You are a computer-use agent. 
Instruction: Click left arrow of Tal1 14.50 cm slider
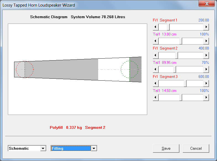(156, 97)
